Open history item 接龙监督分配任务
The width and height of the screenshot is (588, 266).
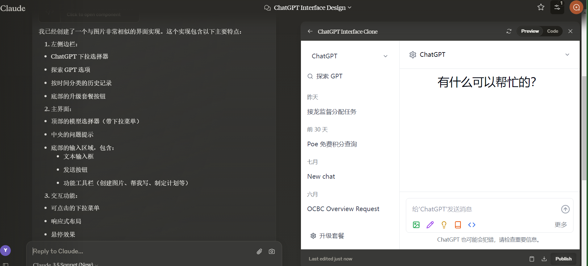[332, 112]
